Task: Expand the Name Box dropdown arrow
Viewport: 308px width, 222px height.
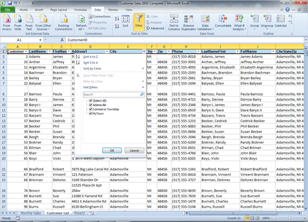Action: (40, 40)
